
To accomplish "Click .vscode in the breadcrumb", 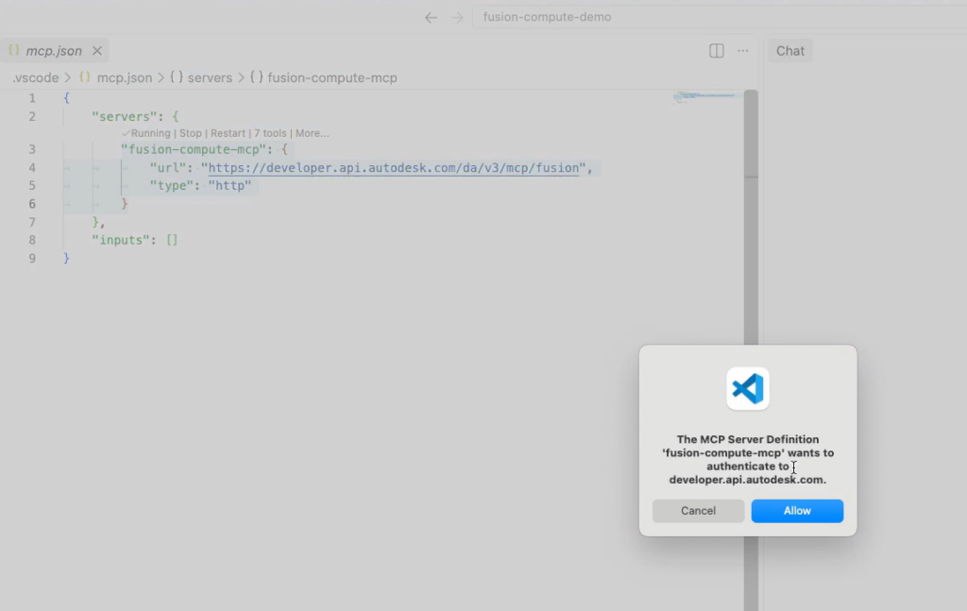I will coord(35,77).
